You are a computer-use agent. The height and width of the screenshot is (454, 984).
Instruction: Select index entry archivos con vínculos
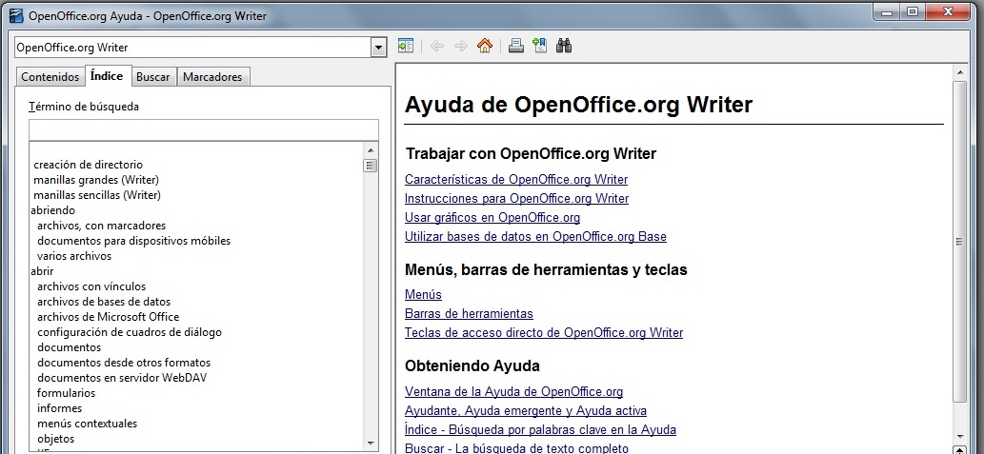91,286
